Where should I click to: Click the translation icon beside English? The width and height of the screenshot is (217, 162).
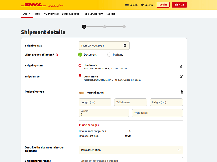(127, 5)
